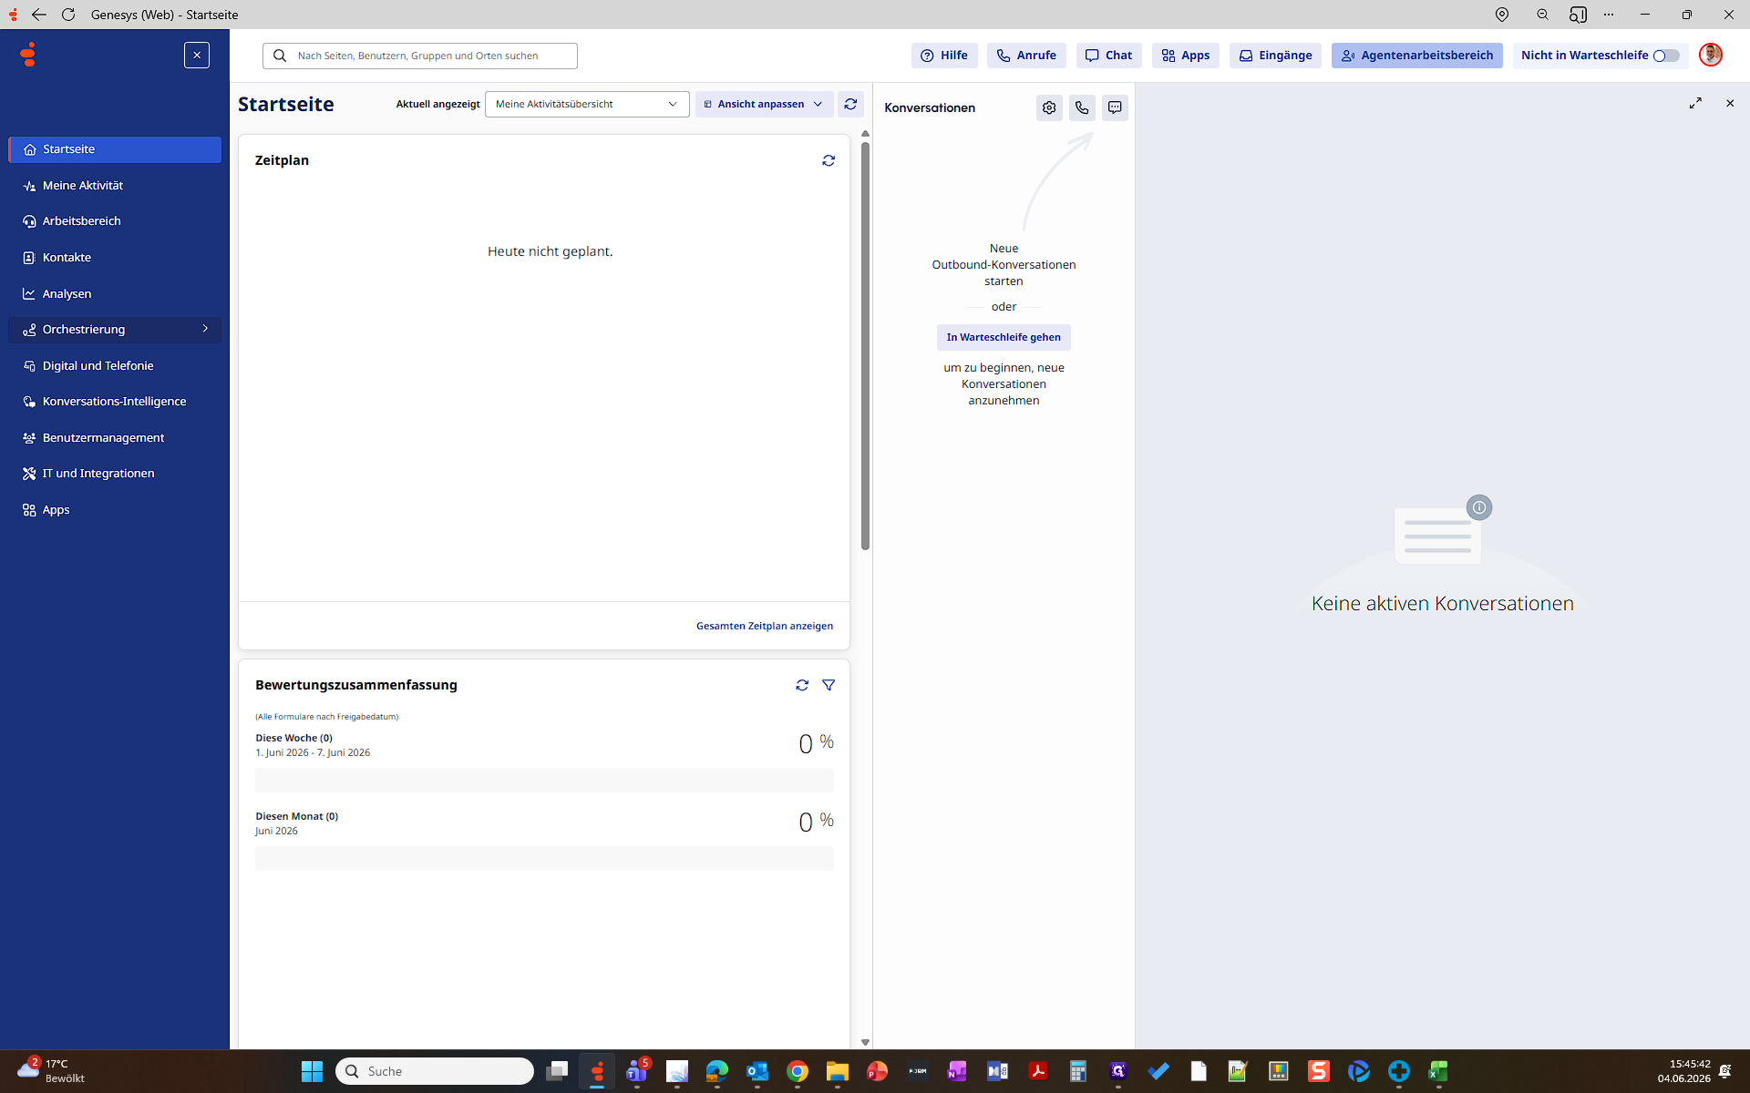Image resolution: width=1750 pixels, height=1093 pixels.
Task: Open Konversations-Intelligence in the sidebar
Action: click(115, 402)
